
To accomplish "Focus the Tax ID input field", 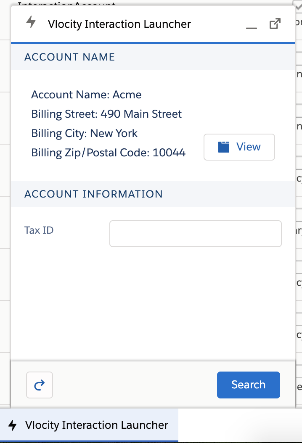I will tap(196, 234).
